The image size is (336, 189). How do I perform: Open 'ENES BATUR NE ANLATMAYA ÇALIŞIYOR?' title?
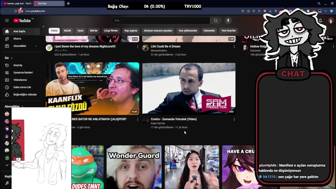[x=99, y=119]
